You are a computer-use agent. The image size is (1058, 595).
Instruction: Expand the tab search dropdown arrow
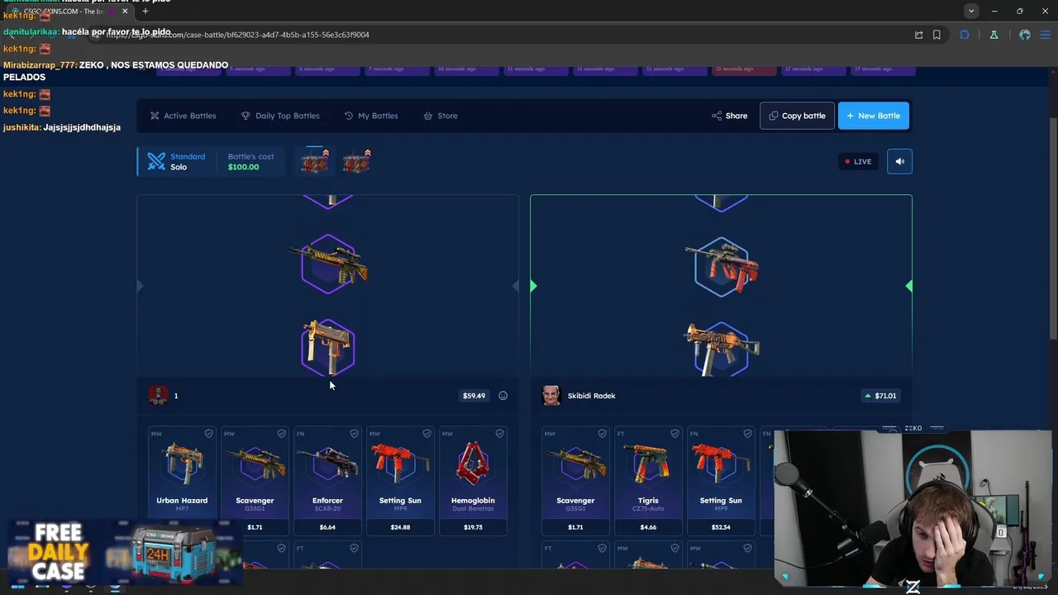point(971,11)
